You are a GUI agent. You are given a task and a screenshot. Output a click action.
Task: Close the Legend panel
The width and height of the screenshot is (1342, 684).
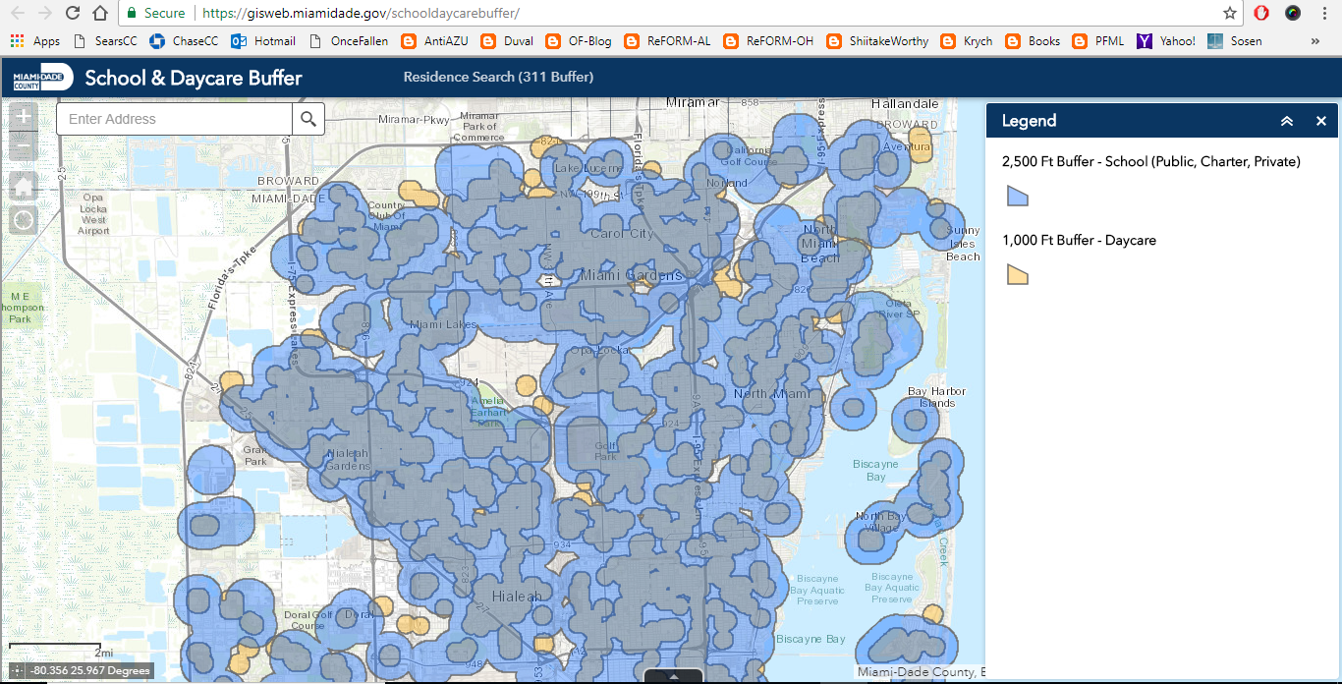tap(1321, 121)
